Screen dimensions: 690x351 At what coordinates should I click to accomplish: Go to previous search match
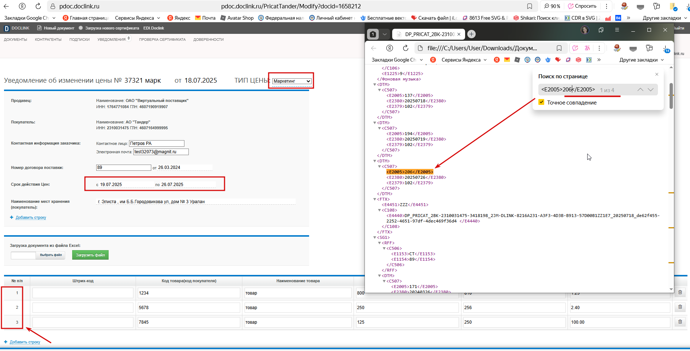point(640,90)
